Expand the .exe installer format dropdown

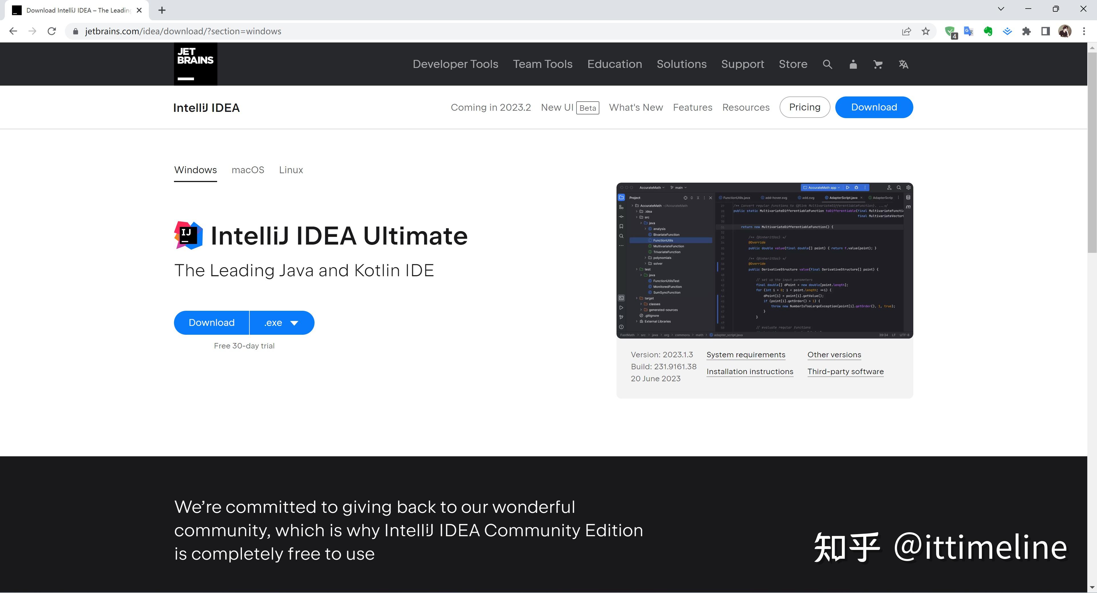(x=281, y=322)
